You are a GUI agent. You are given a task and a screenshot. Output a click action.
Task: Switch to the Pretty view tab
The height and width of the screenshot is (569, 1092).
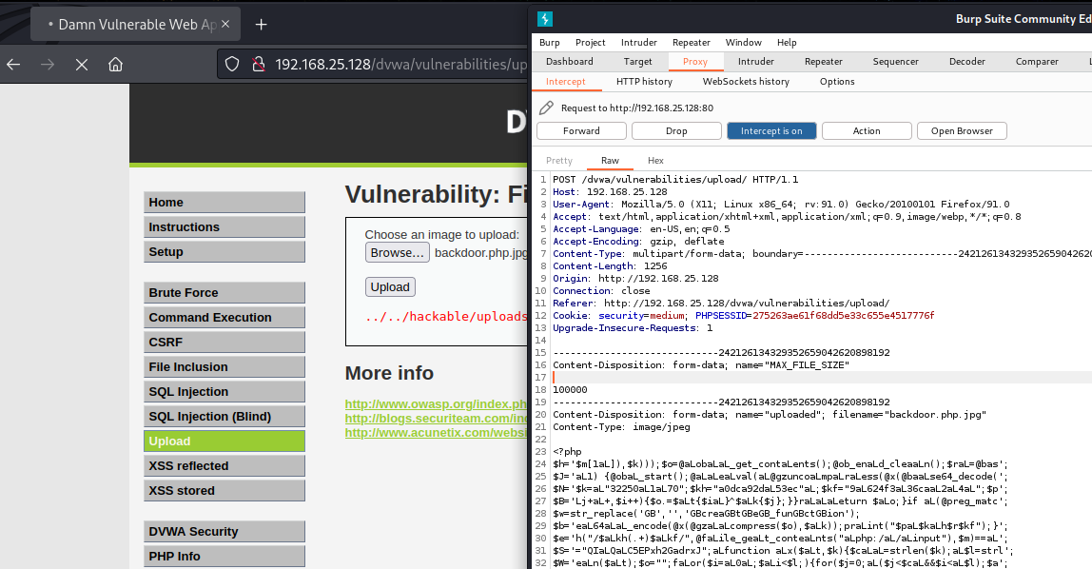559,160
